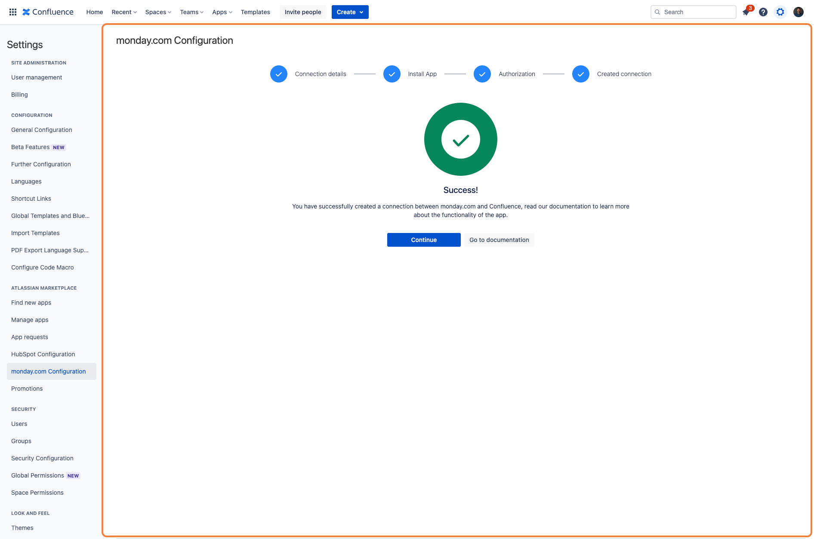Click the large green success checkmark
Viewport: 814px width, 539px height.
pos(461,139)
